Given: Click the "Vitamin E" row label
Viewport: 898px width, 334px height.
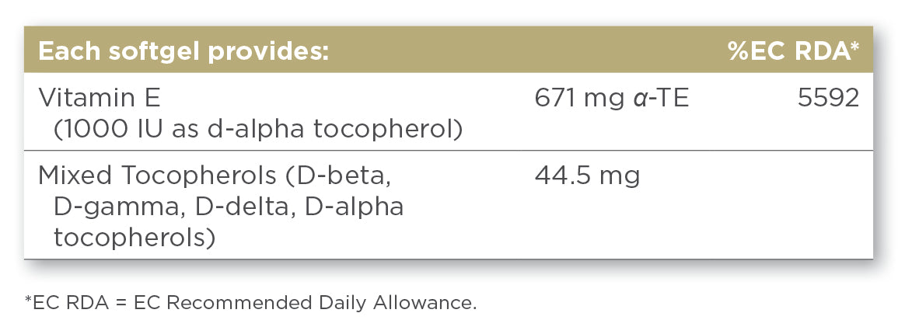Looking at the screenshot, I should coord(99,99).
